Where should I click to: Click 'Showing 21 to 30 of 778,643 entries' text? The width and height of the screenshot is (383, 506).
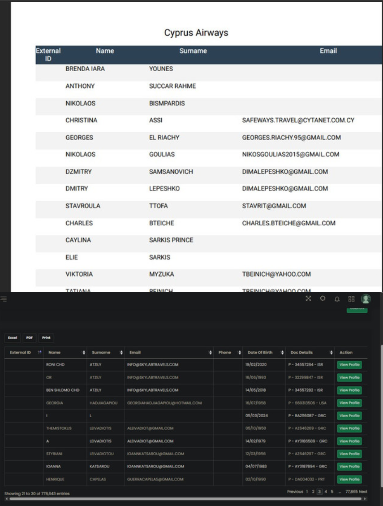37,493
